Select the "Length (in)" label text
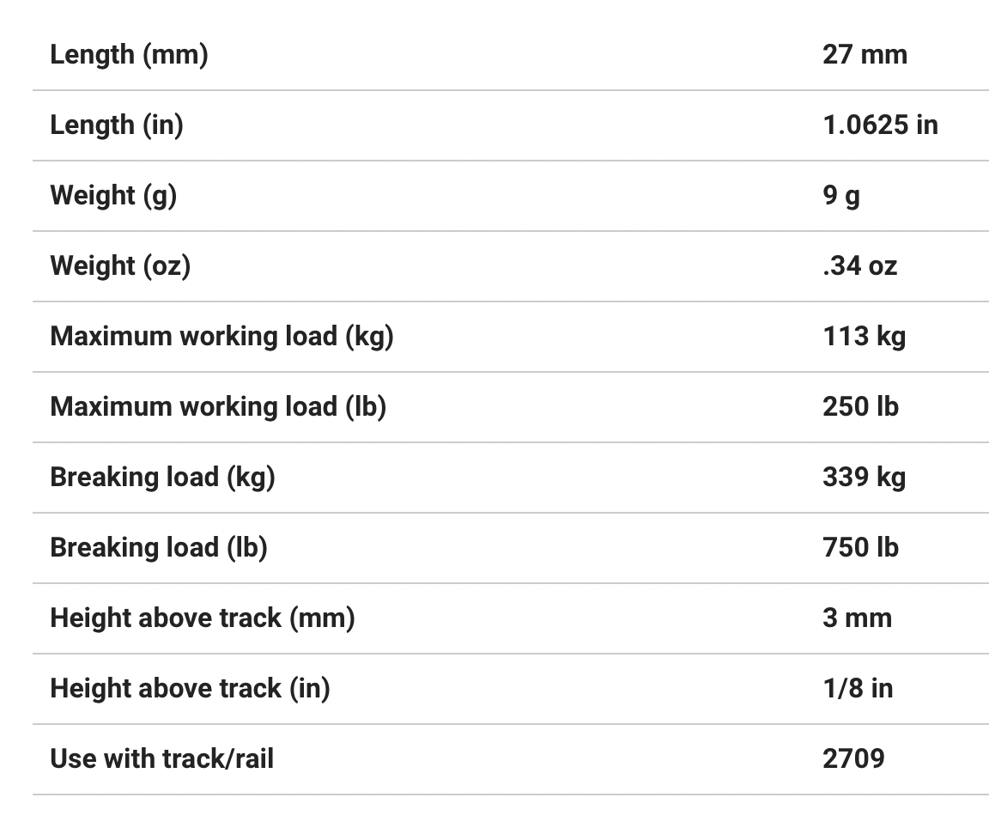 (117, 125)
